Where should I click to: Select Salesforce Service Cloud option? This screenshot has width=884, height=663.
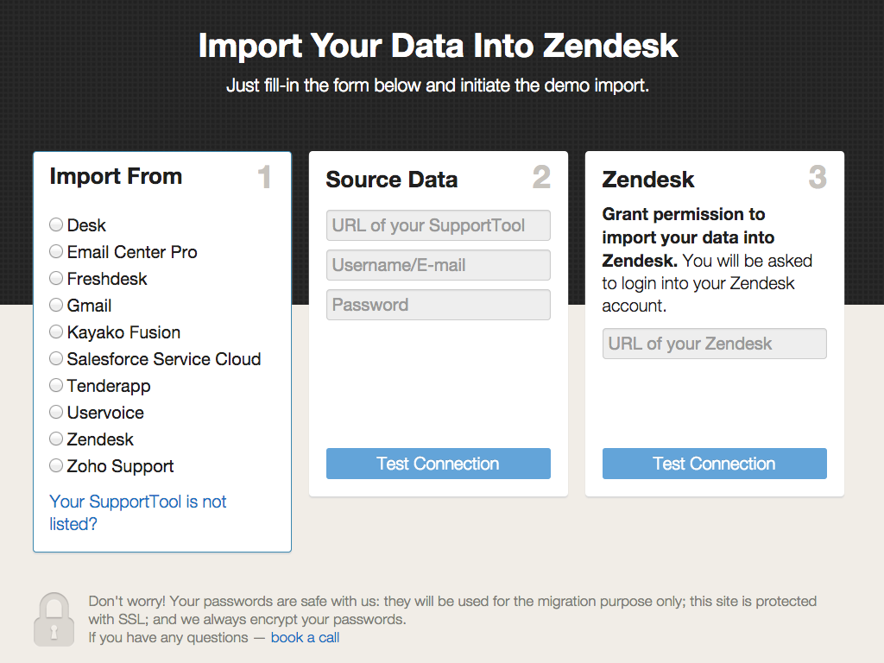[x=56, y=358]
